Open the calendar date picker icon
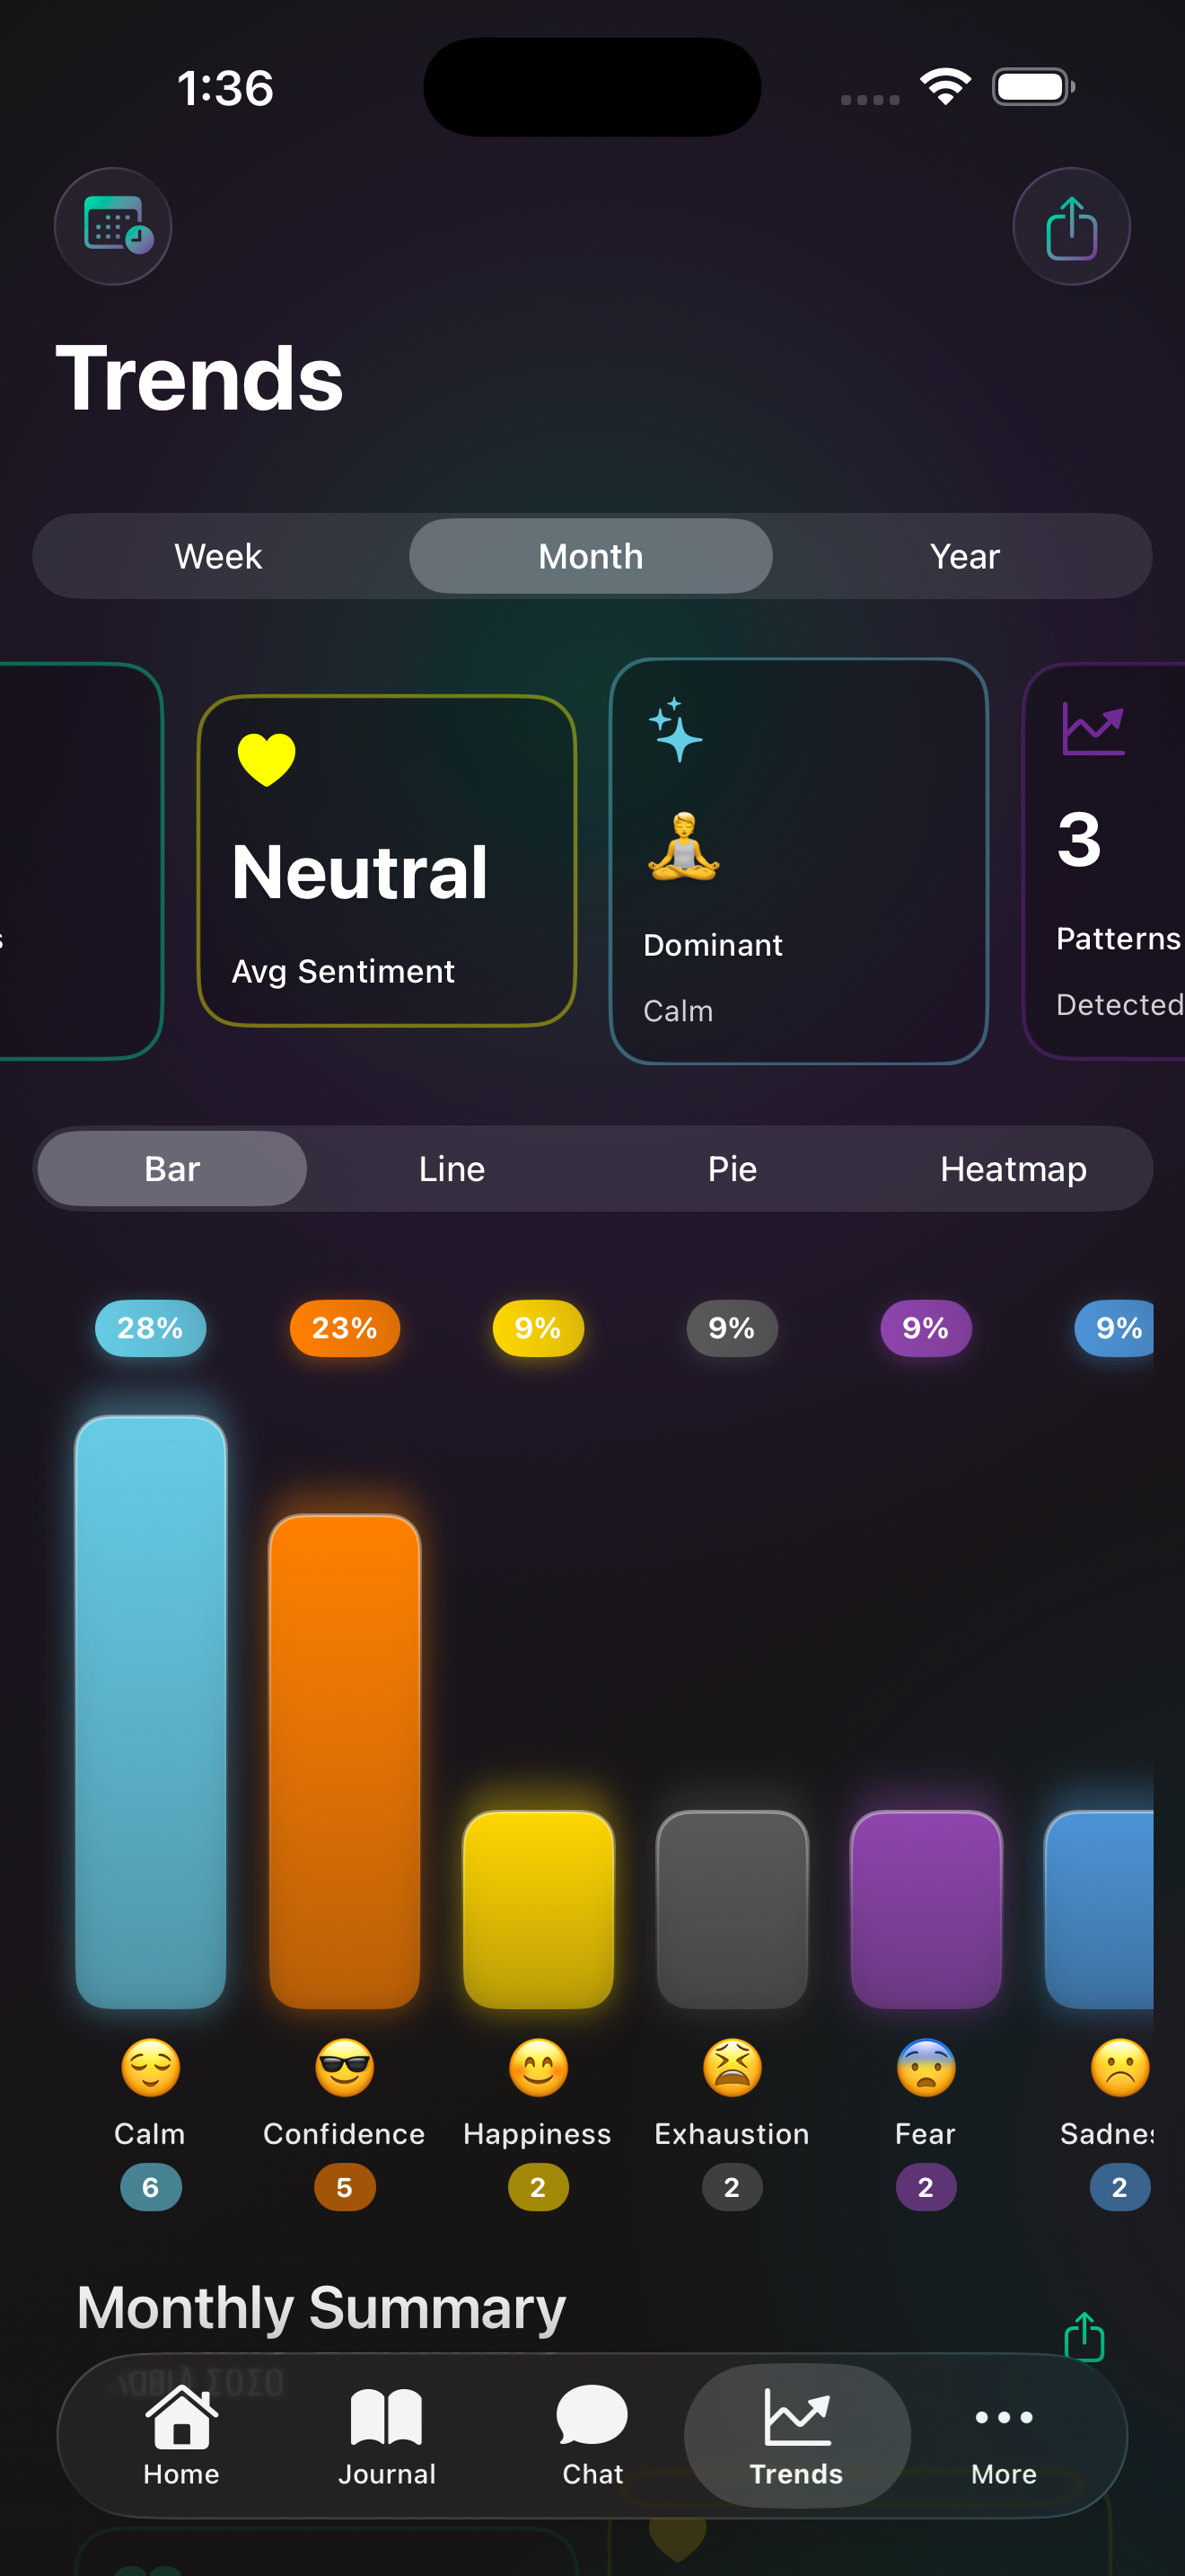Viewport: 1185px width, 2576px height. pyautogui.click(x=113, y=226)
